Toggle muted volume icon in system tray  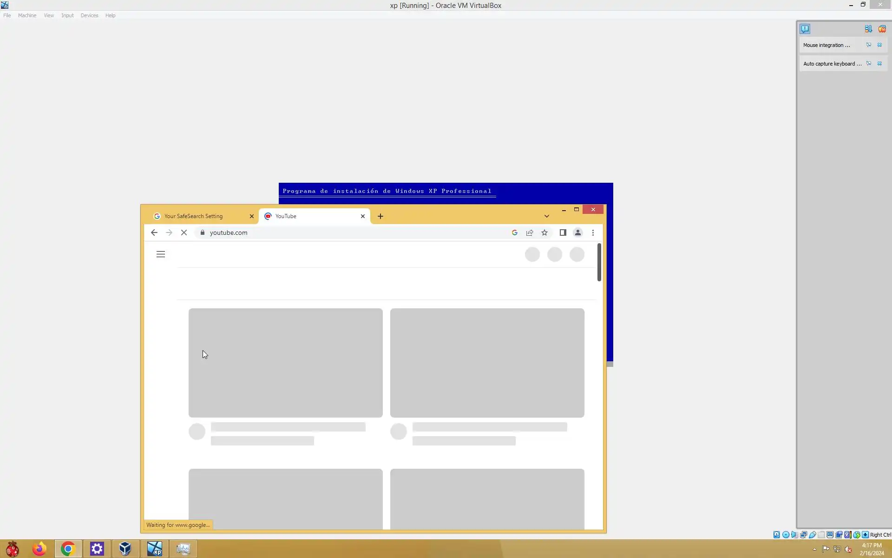848,549
